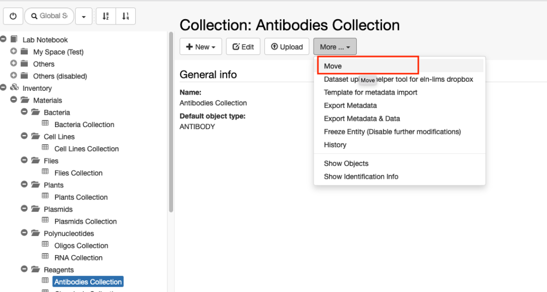Viewport: 547px width, 292px height.
Task: Click the sort ascending numeric icon
Action: click(x=106, y=16)
